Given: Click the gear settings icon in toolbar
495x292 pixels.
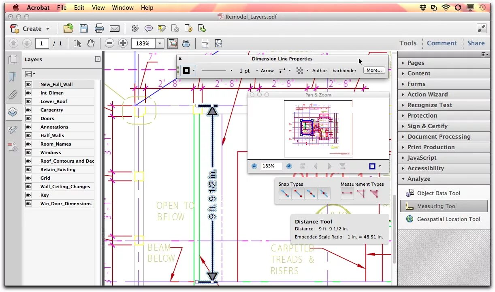Looking at the screenshot, I should tap(135, 28).
